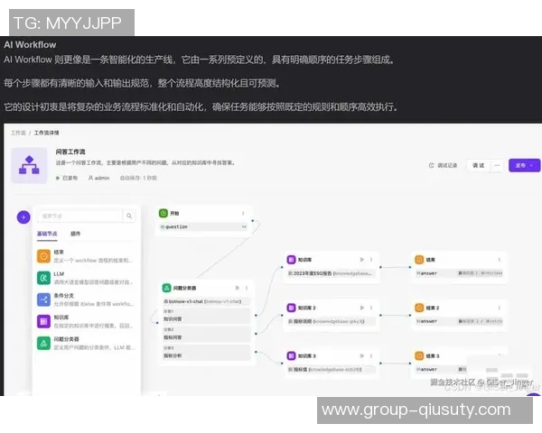
Task: Open the 知识库 2 node more menu
Action: pos(371,308)
